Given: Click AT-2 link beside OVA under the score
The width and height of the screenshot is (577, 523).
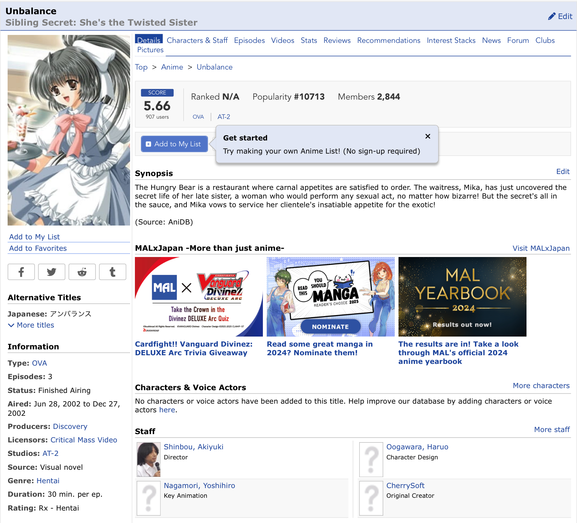Looking at the screenshot, I should (224, 117).
